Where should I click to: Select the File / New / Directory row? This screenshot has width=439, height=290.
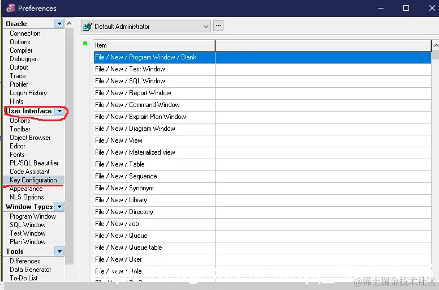(262, 212)
